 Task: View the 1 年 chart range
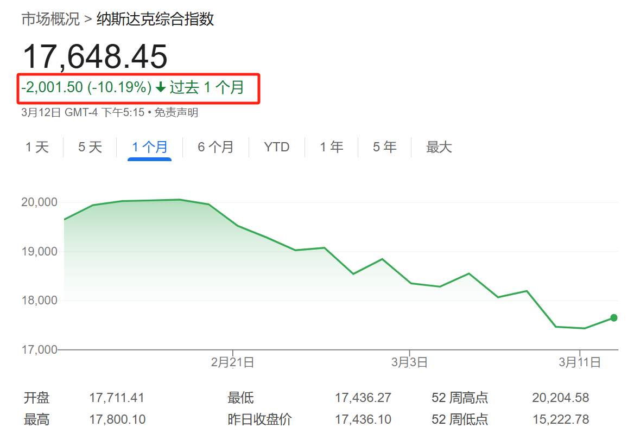tap(331, 147)
